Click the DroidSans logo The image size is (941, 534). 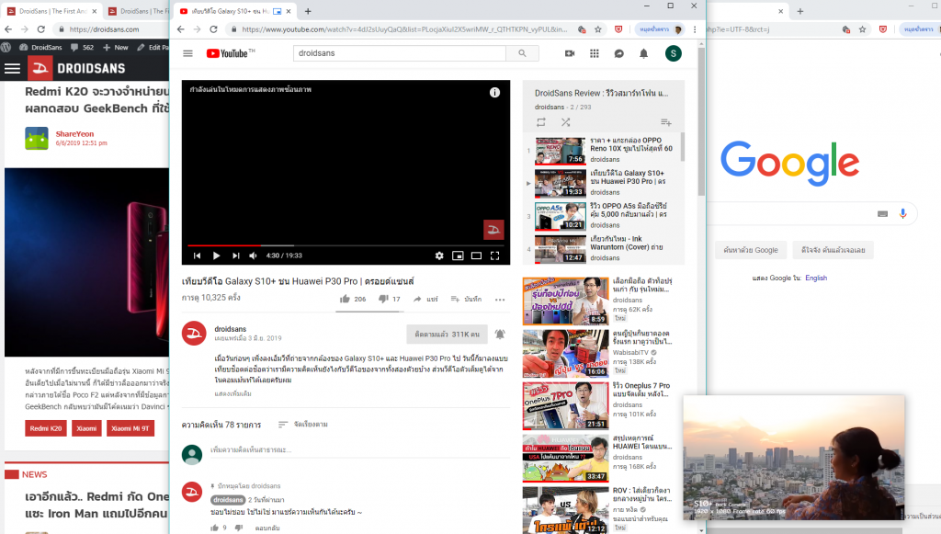(77, 68)
